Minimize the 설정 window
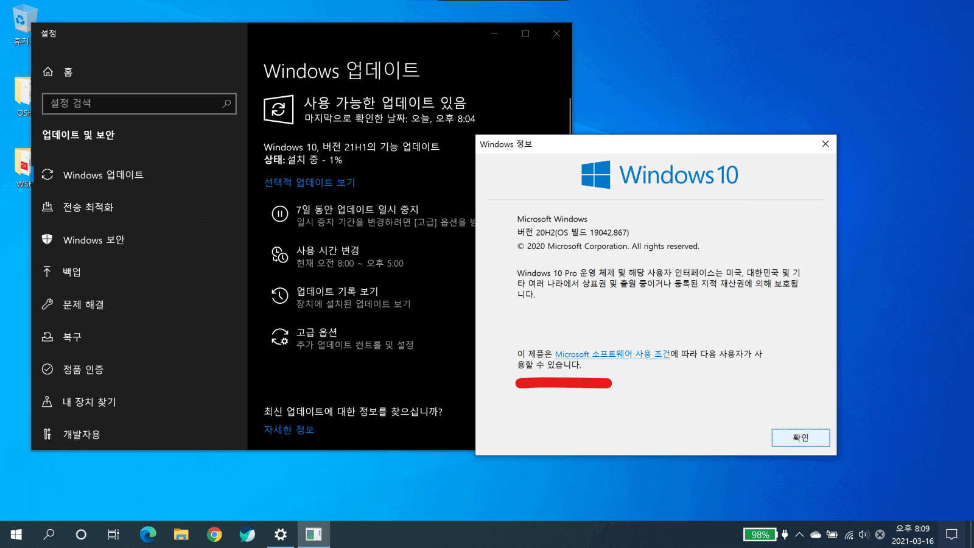Viewport: 974px width, 548px height. click(494, 33)
